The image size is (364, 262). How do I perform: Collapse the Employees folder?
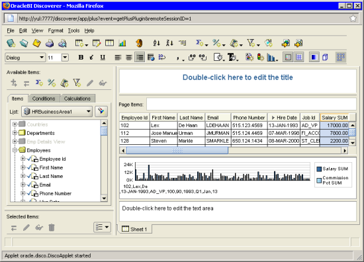coord(15,150)
